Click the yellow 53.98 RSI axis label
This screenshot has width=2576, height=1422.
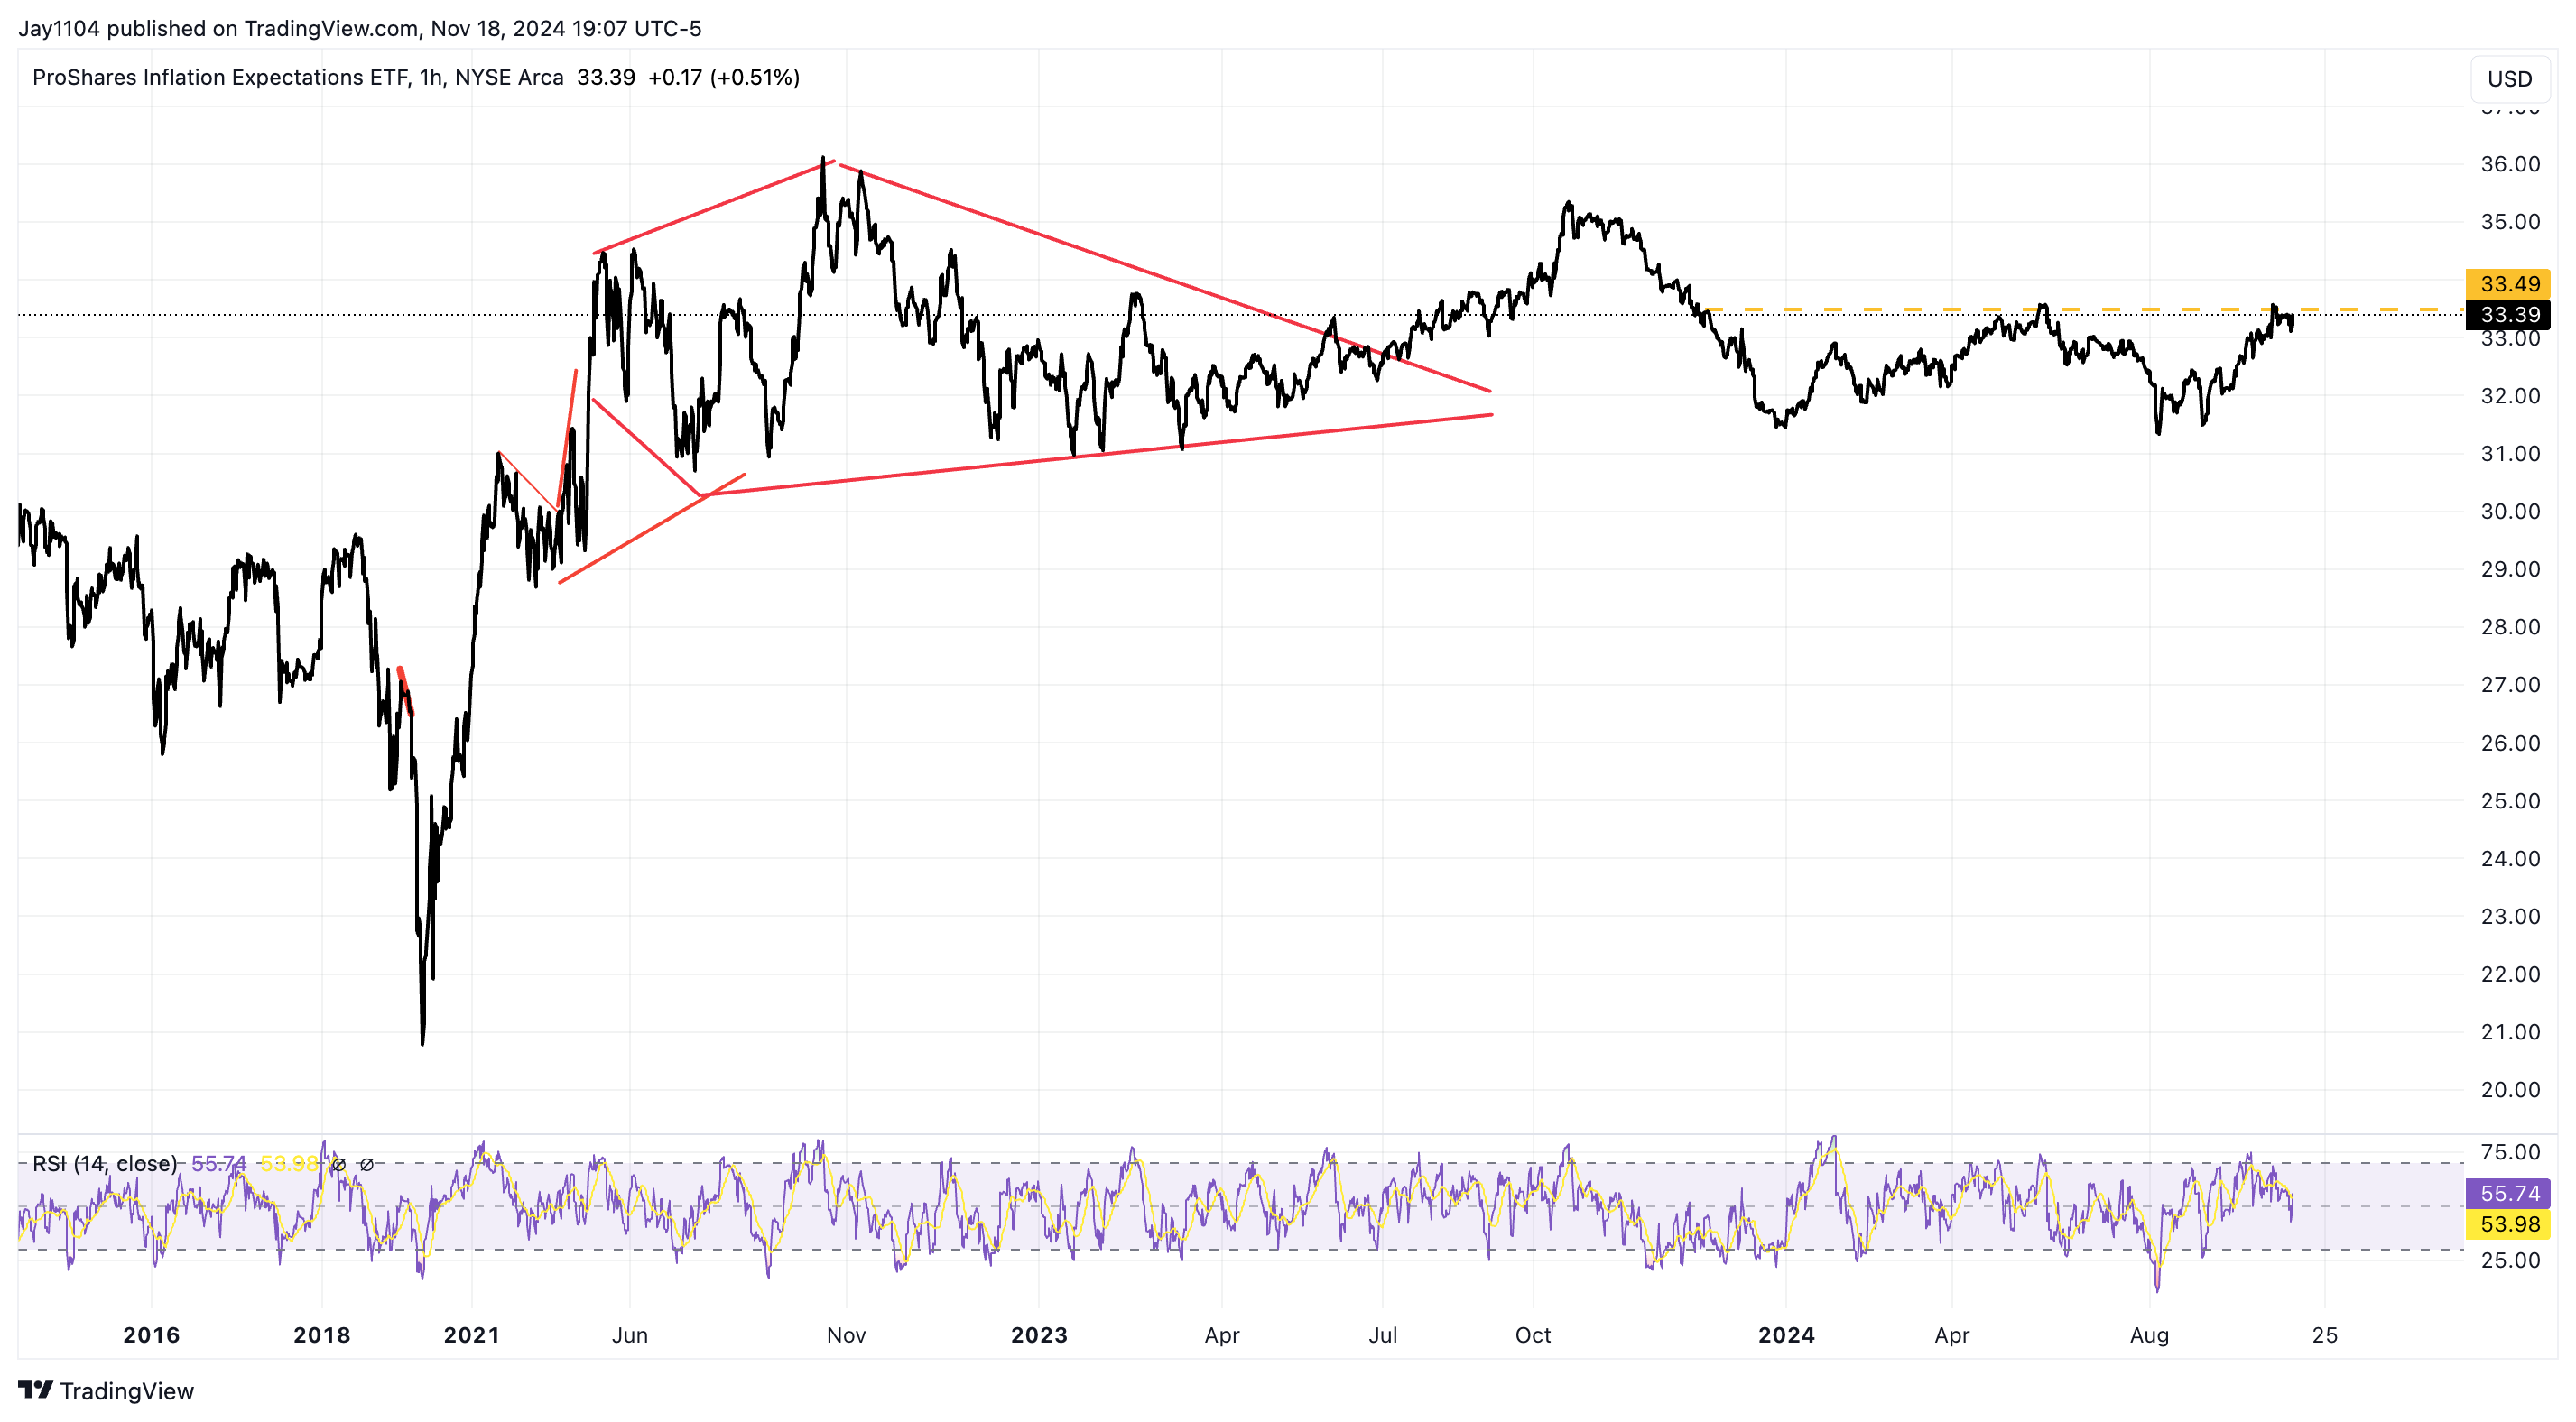click(2509, 1224)
